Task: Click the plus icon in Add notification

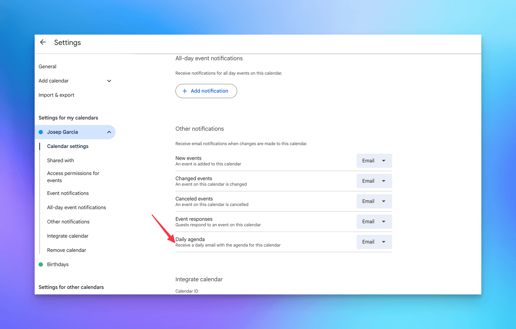Action: pyautogui.click(x=185, y=91)
